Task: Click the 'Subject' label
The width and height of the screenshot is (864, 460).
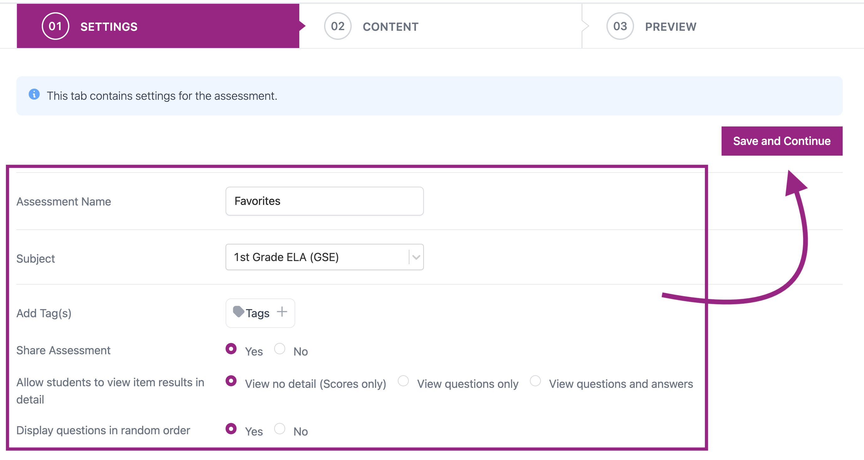Action: coord(35,259)
